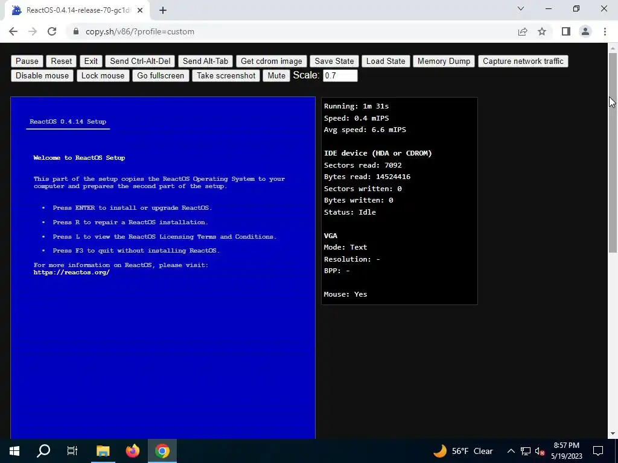Screen dimensions: 618x463
Task: Open the Windows Start menu
Action: [14, 451]
